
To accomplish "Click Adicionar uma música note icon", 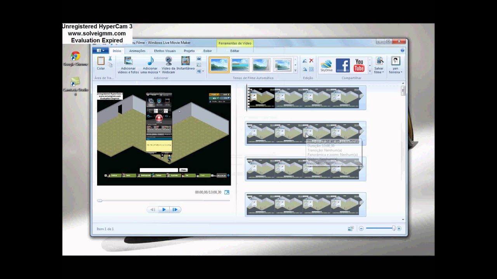I will 150,61.
